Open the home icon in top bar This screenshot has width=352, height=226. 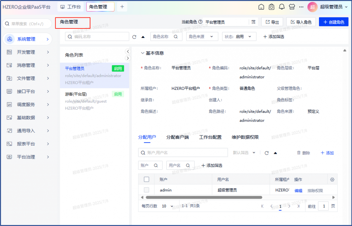261,7
